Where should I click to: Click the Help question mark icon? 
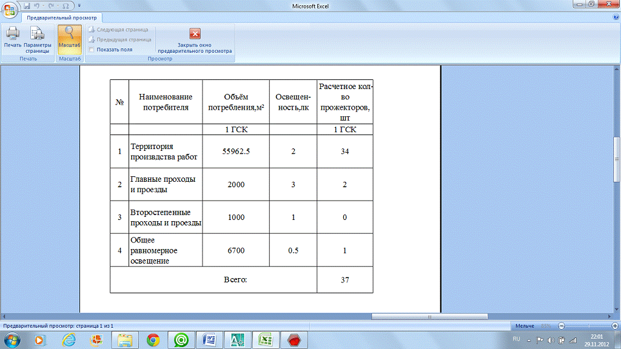615,18
